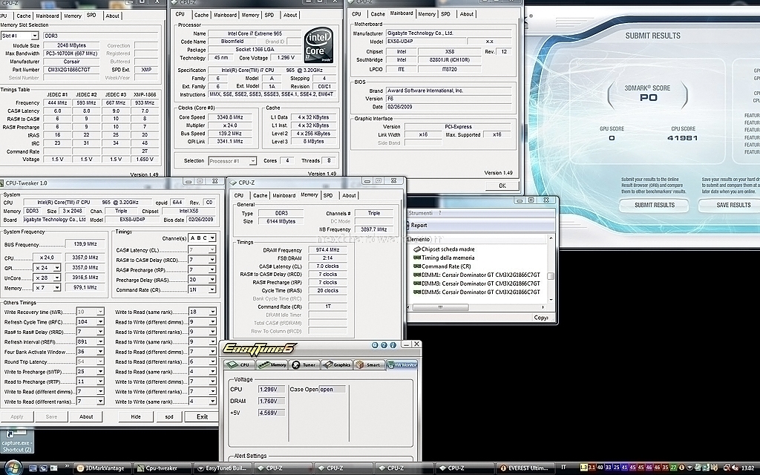Screen dimensions: 760x475
Task: Open the Slot #1 memory slot dropdown
Action: 34,36
